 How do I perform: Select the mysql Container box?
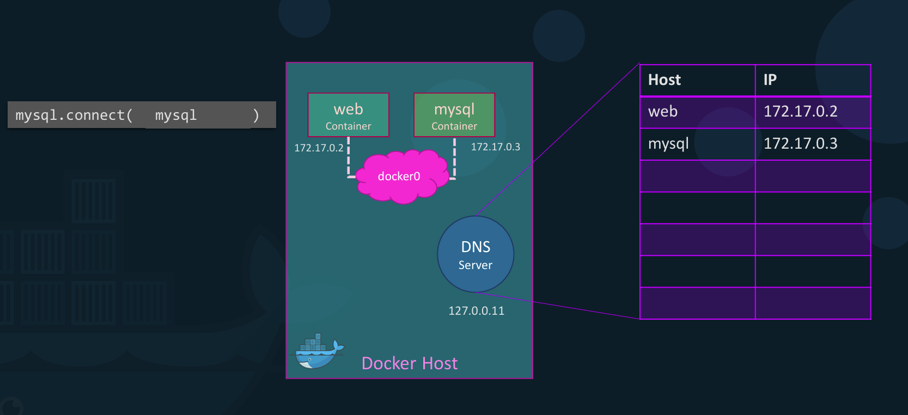click(454, 115)
